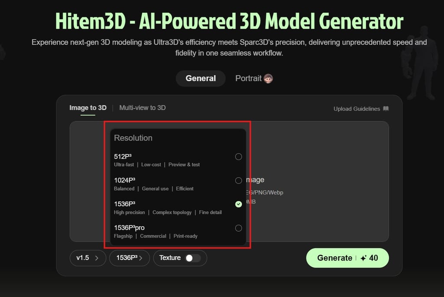The width and height of the screenshot is (444, 297).
Task: Select the 1536P³pro flagship radio button
Action: coord(238,228)
